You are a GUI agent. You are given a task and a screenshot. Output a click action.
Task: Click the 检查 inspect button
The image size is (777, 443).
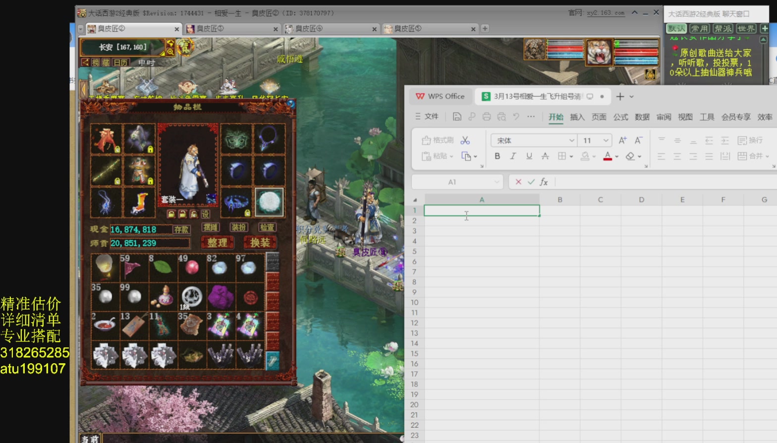[x=267, y=227]
